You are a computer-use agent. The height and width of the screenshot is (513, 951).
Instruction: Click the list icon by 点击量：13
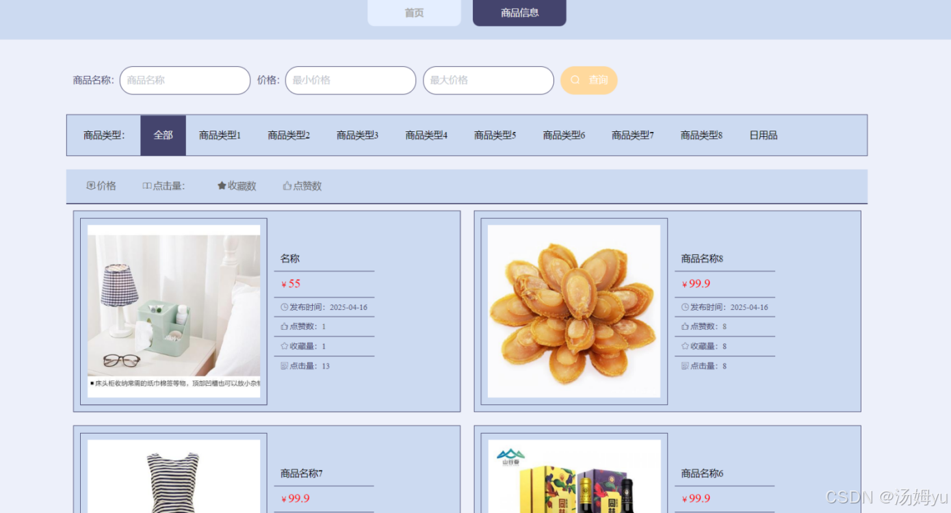[x=285, y=366]
